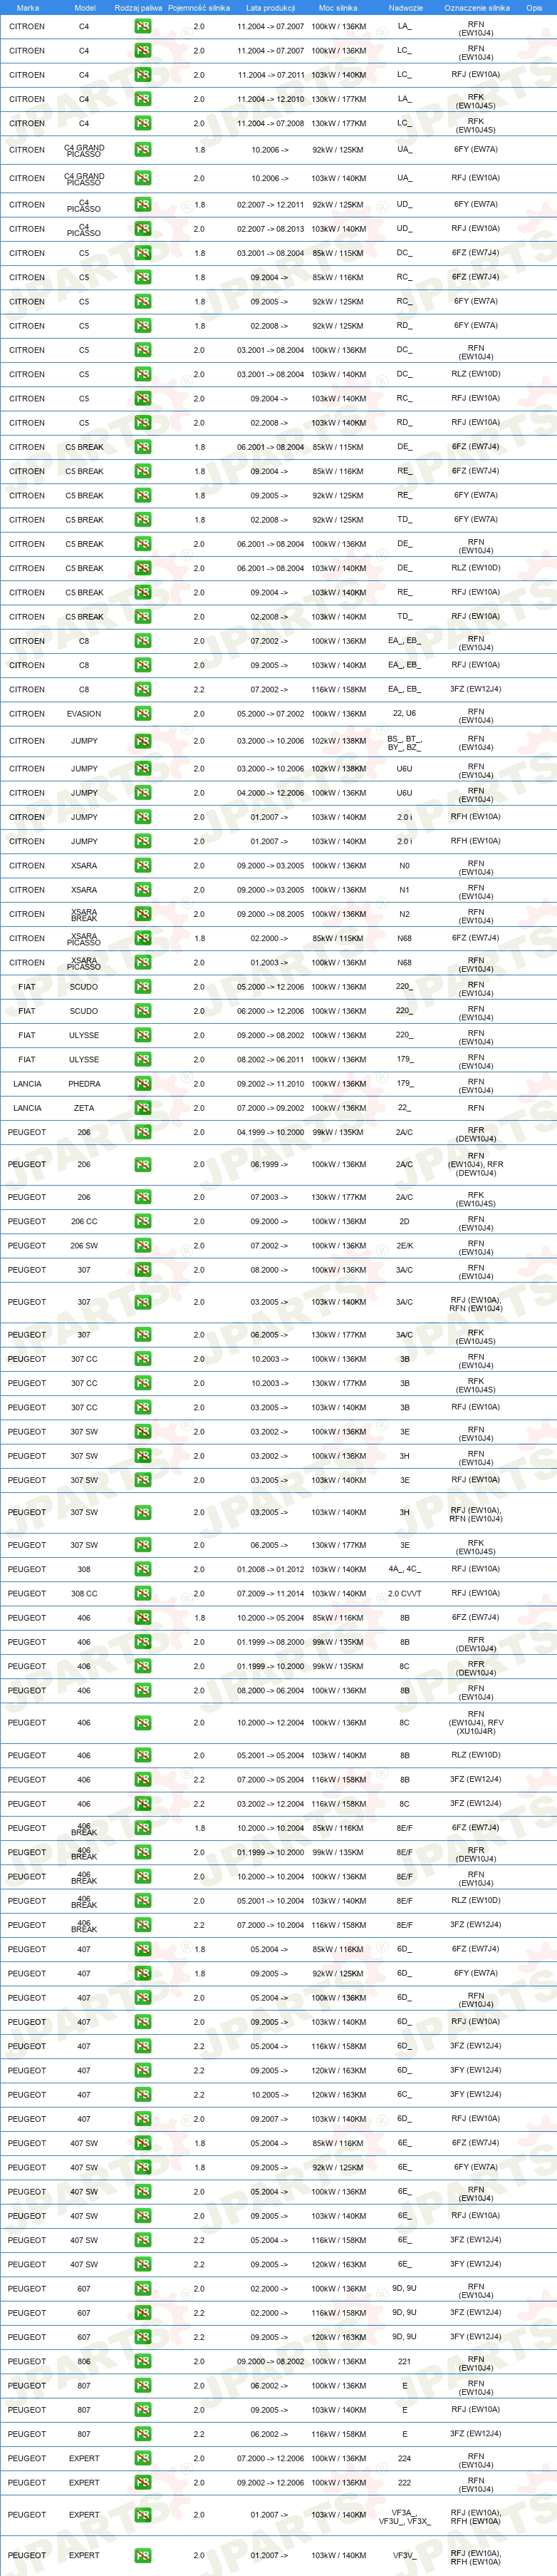Click the fuel icon in the Lancia Zeta row
The height and width of the screenshot is (2576, 557).
[142, 1108]
